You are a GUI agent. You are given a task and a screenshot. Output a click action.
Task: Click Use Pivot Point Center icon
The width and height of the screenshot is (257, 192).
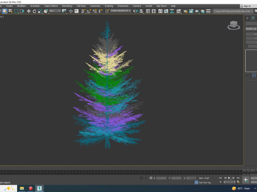[64, 11]
